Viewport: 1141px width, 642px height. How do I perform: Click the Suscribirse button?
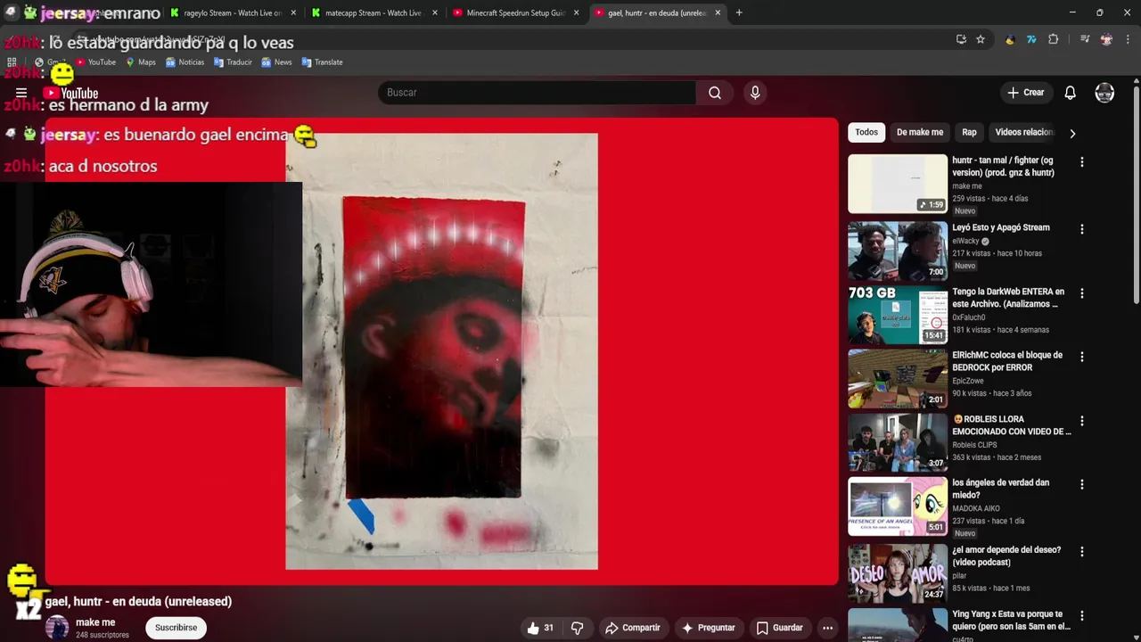click(176, 628)
